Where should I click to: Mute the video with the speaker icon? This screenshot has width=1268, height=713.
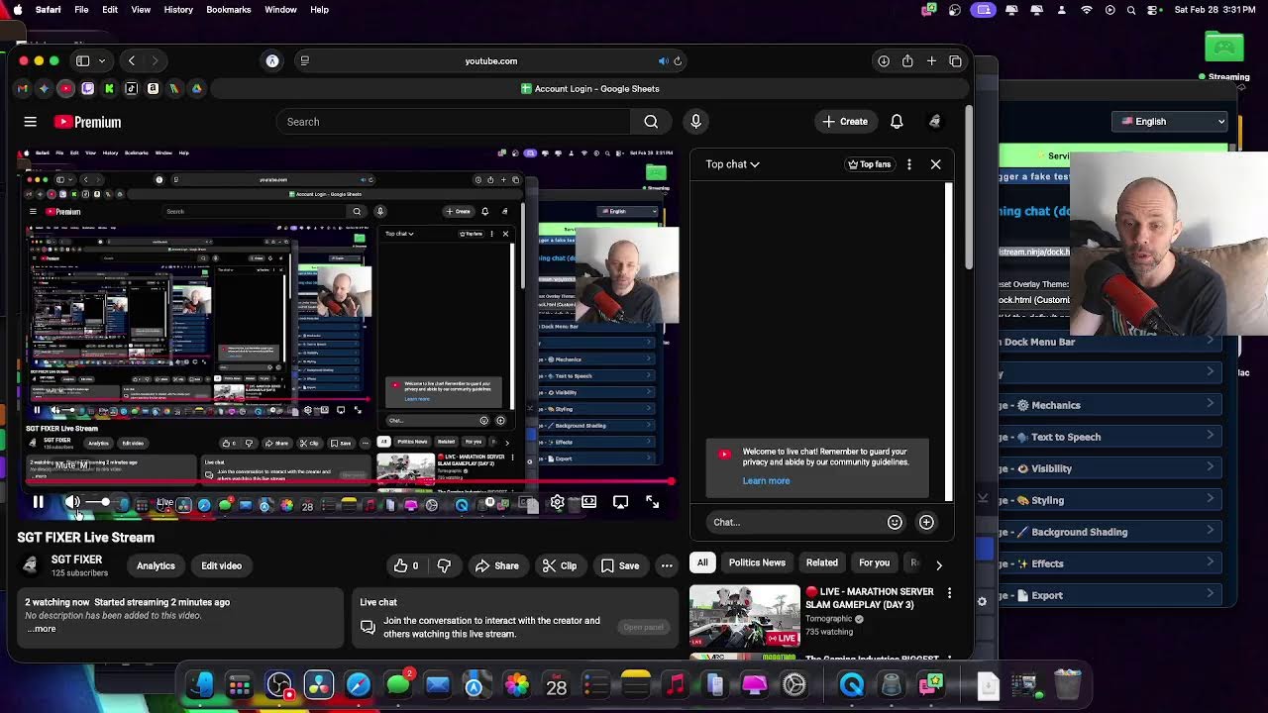pyautogui.click(x=72, y=502)
